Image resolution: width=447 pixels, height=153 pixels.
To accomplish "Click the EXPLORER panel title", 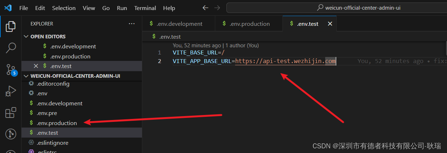I will click(42, 24).
